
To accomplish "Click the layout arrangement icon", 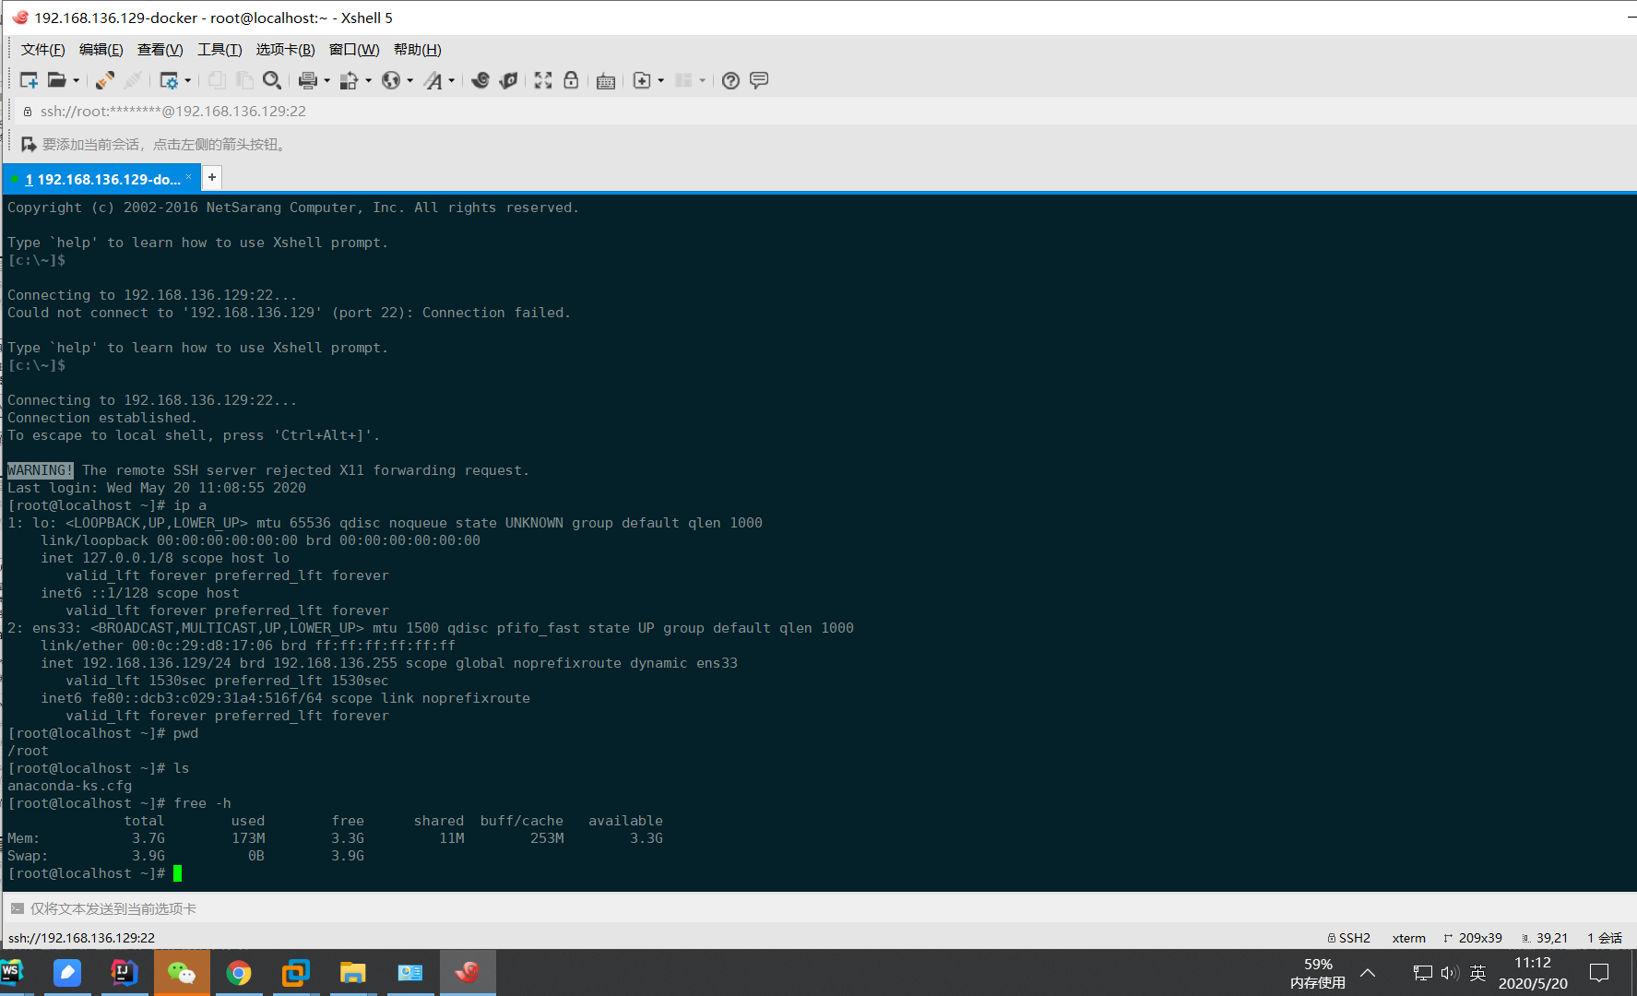I will (x=683, y=80).
